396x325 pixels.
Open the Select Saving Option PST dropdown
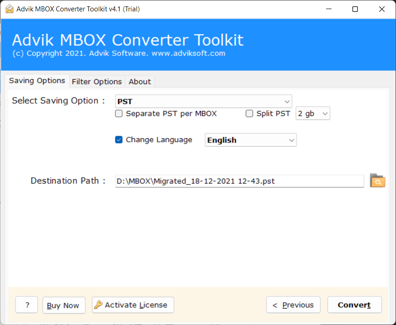tap(203, 101)
